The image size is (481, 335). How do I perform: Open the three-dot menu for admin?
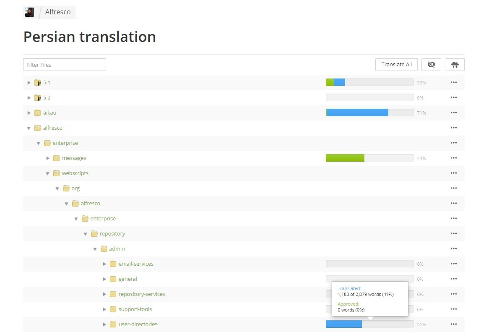(x=454, y=249)
